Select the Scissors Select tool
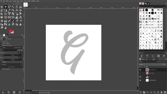 [x=20, y=7]
